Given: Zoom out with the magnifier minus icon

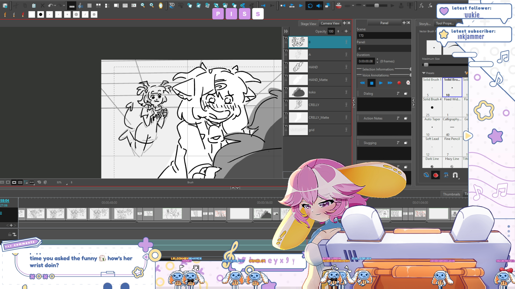Looking at the screenshot, I should pos(143,5).
